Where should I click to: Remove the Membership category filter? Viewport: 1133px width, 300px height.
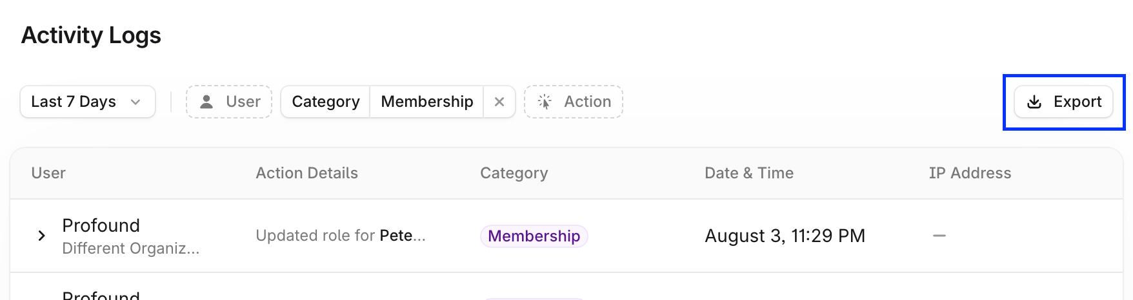(499, 102)
